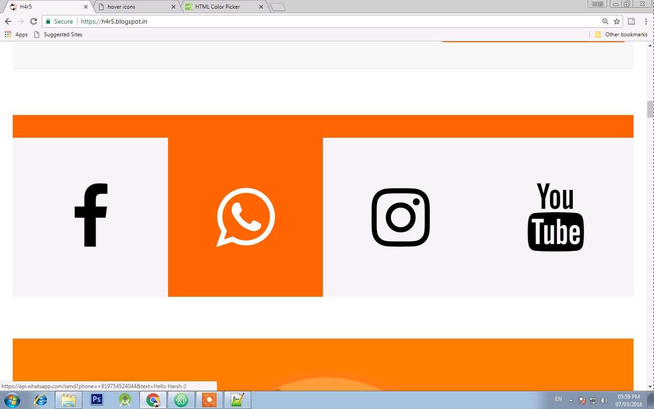This screenshot has height=409, width=654.
Task: Open the WhatsApp chat icon
Action: point(246,217)
